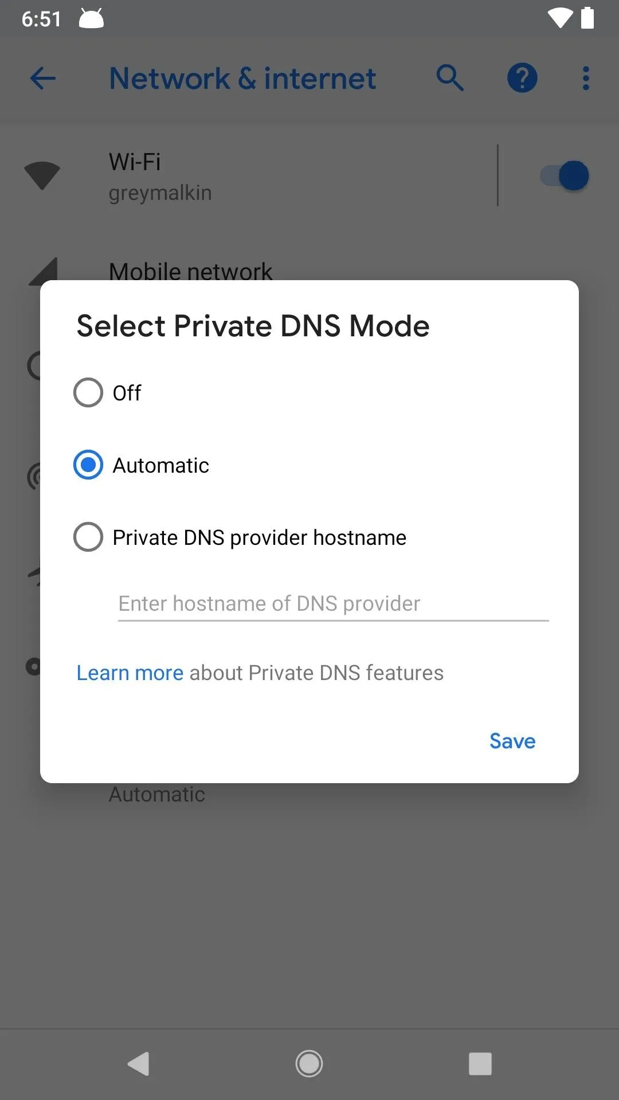Tap the Android home navigation button
Viewport: 619px width, 1100px height.
[309, 1064]
